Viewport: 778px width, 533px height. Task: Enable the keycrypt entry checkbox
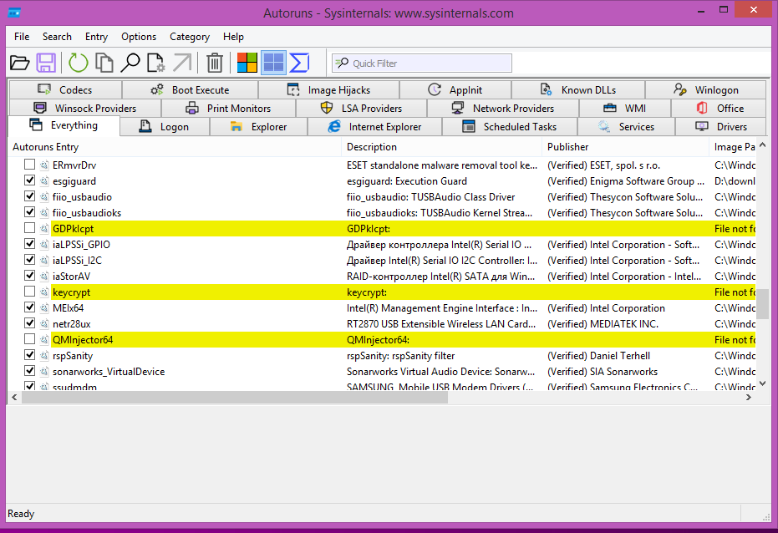click(30, 292)
